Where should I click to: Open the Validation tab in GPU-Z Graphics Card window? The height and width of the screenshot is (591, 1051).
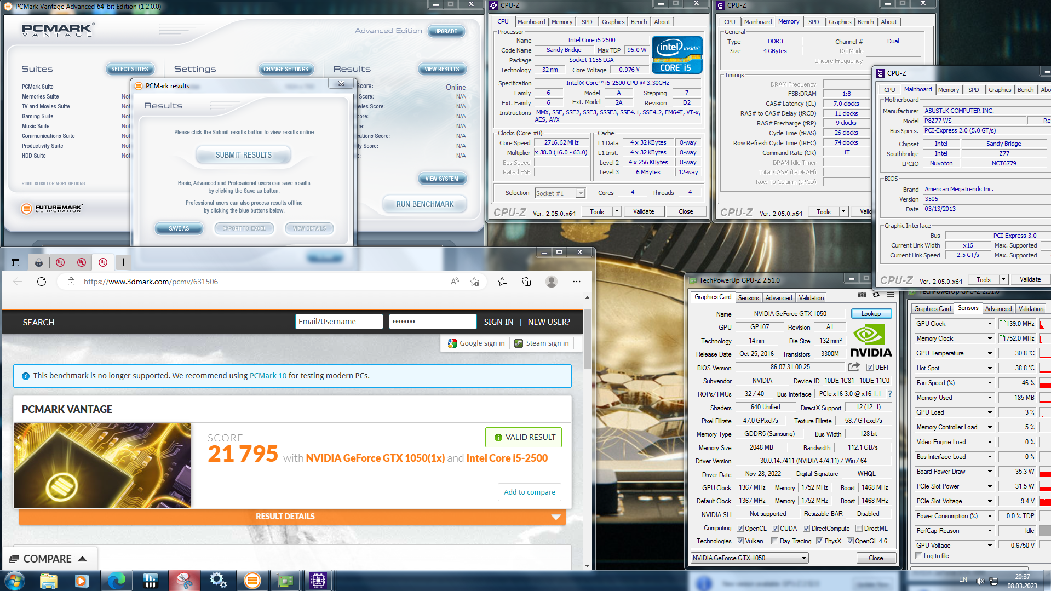coord(811,298)
